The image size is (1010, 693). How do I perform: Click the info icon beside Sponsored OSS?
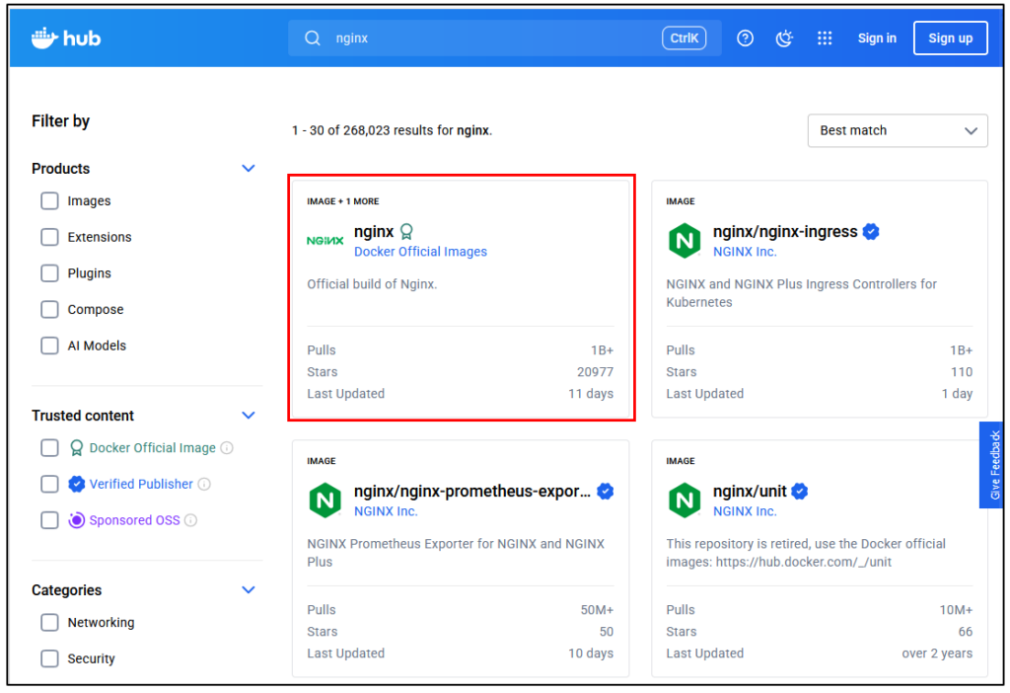(x=191, y=520)
